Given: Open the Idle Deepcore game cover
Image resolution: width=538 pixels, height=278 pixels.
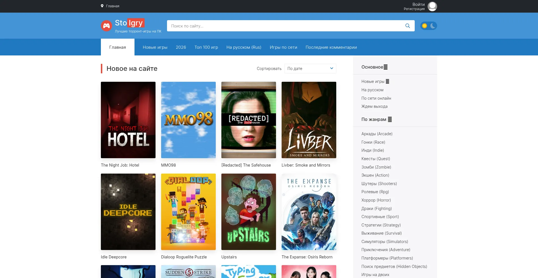Looking at the screenshot, I should (128, 212).
